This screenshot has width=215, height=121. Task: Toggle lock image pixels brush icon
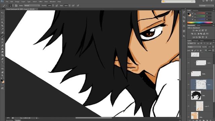[195, 50]
